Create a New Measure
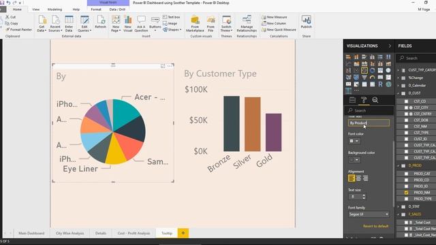 click(x=275, y=17)
